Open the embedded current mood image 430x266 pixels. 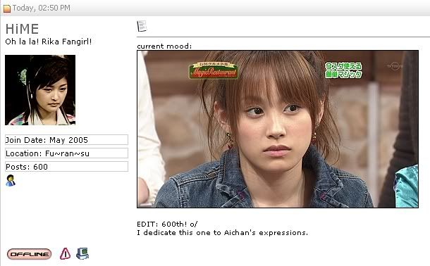coord(278,129)
